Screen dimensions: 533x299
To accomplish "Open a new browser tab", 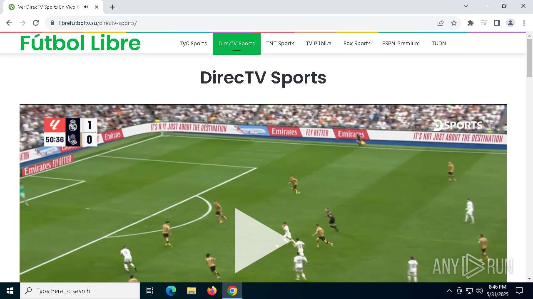I will (112, 7).
